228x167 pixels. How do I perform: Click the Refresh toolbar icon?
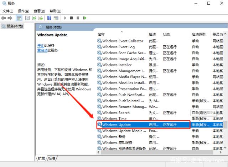(x=34, y=18)
